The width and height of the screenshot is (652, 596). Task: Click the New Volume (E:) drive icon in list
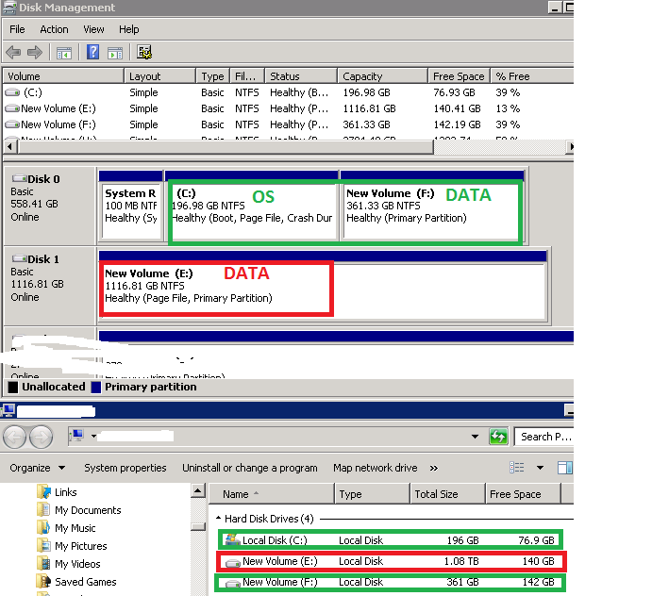pos(12,108)
